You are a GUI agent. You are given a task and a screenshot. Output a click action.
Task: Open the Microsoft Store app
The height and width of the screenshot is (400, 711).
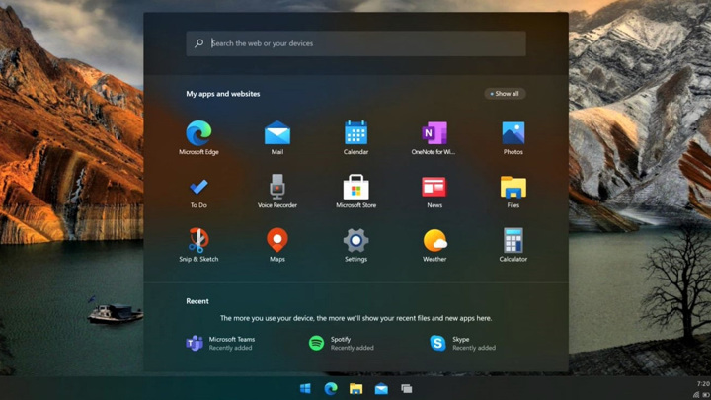point(355,187)
